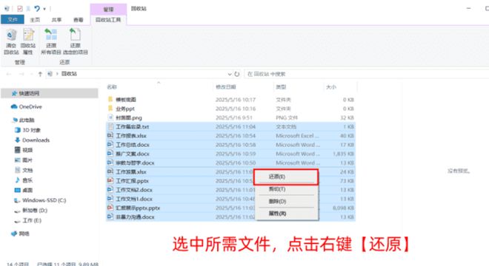Click the network icon in the sidebar

click(14, 233)
